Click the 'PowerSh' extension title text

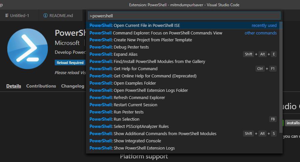pos(70,33)
